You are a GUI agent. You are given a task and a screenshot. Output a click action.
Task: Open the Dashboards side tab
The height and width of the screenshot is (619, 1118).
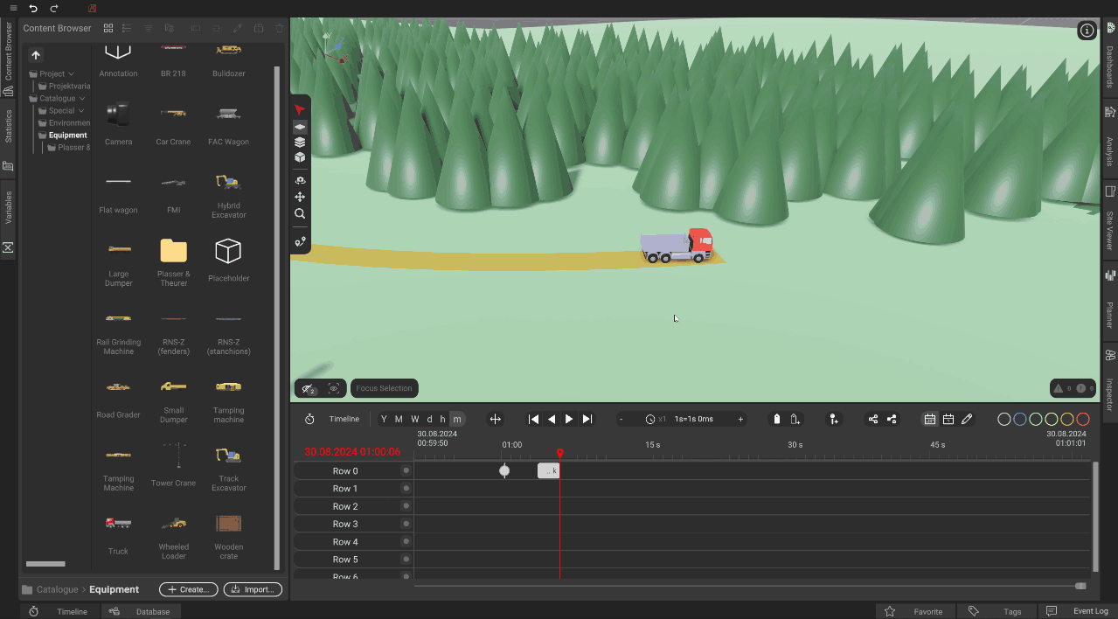[x=1109, y=59]
